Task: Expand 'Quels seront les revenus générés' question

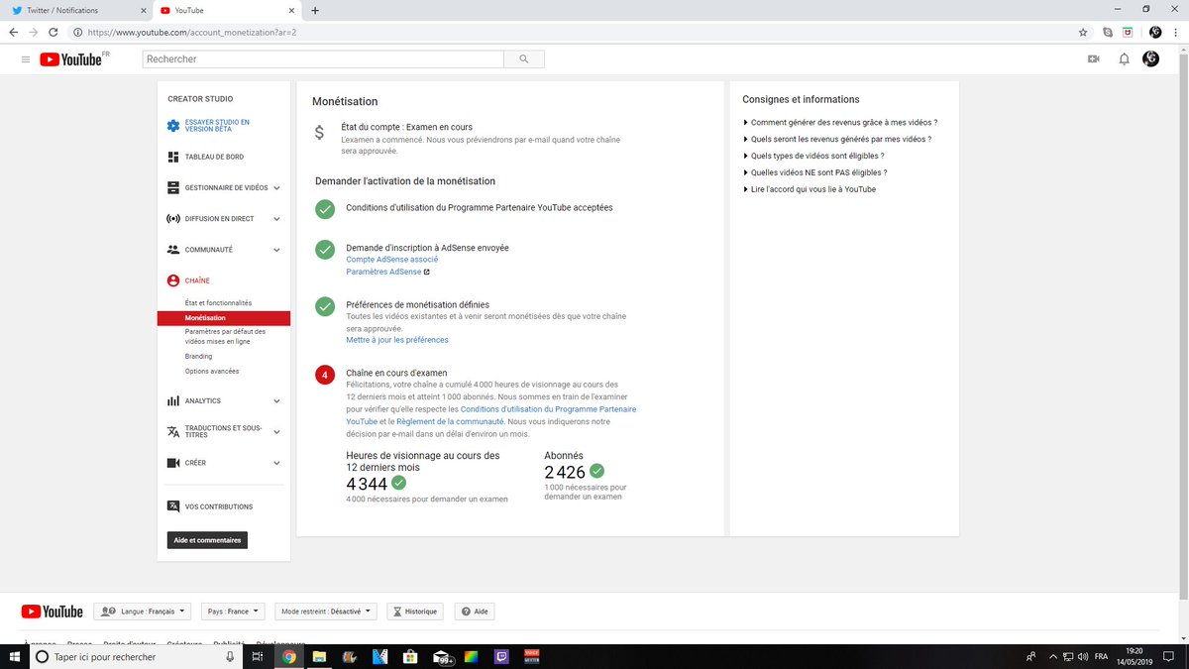Action: (837, 139)
